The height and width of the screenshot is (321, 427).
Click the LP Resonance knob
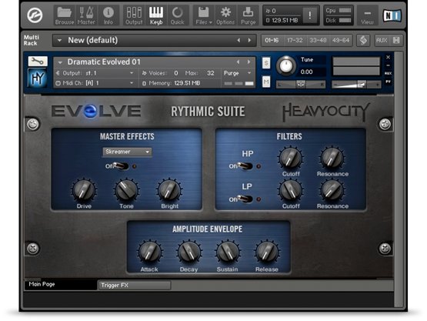[x=332, y=190]
